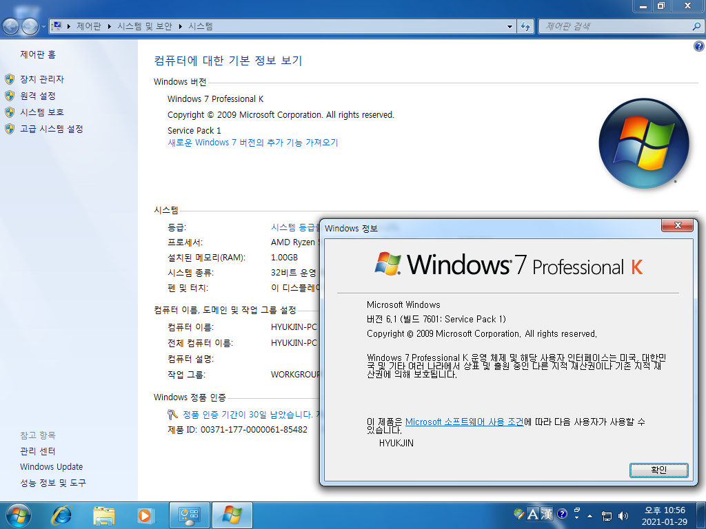Click the key icon beside activation notice
The width and height of the screenshot is (706, 529).
tap(172, 414)
